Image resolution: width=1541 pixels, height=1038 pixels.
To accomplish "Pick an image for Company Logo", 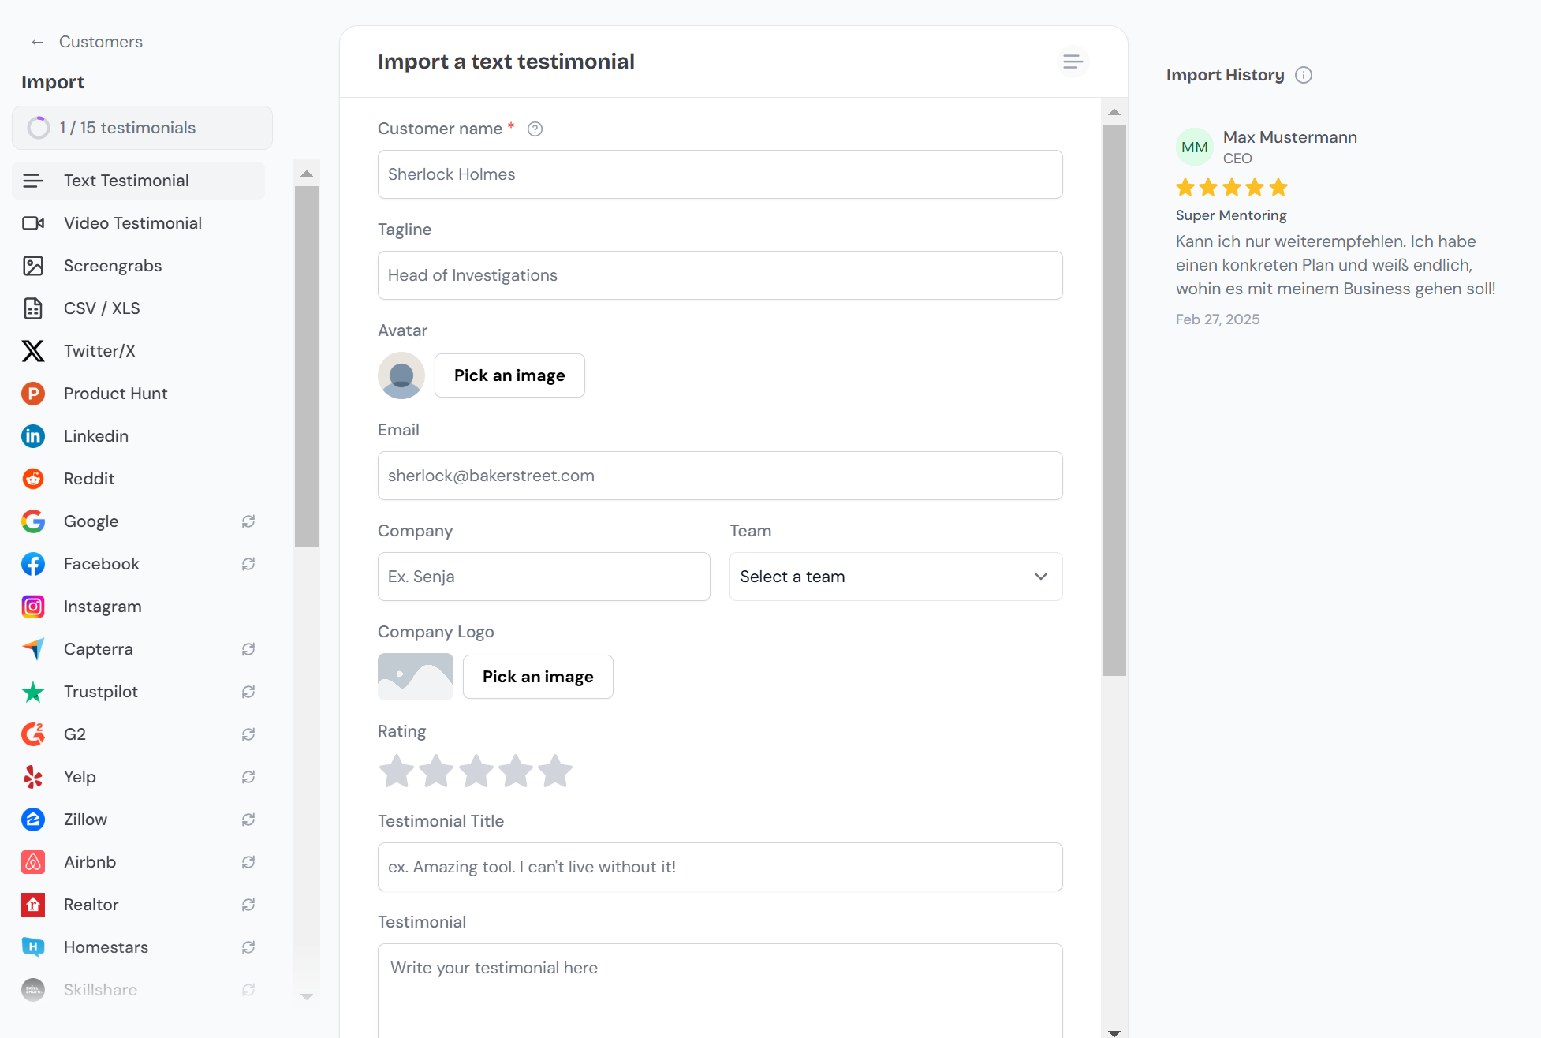I will pos(538,677).
